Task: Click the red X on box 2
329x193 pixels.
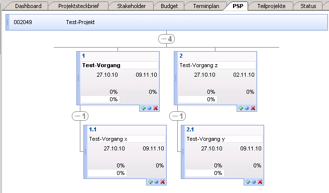Action: (x=253, y=108)
